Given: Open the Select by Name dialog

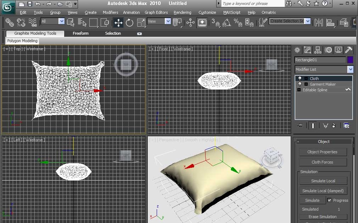Looking at the screenshot, I should pos(82,22).
